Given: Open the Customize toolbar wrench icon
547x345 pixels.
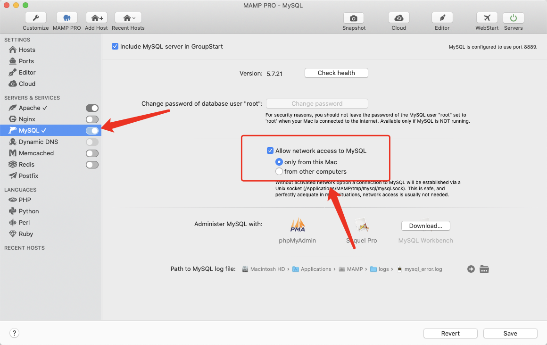Looking at the screenshot, I should tap(35, 18).
